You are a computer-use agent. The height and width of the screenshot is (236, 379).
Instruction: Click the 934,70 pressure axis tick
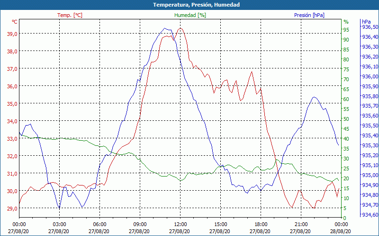point(370,204)
